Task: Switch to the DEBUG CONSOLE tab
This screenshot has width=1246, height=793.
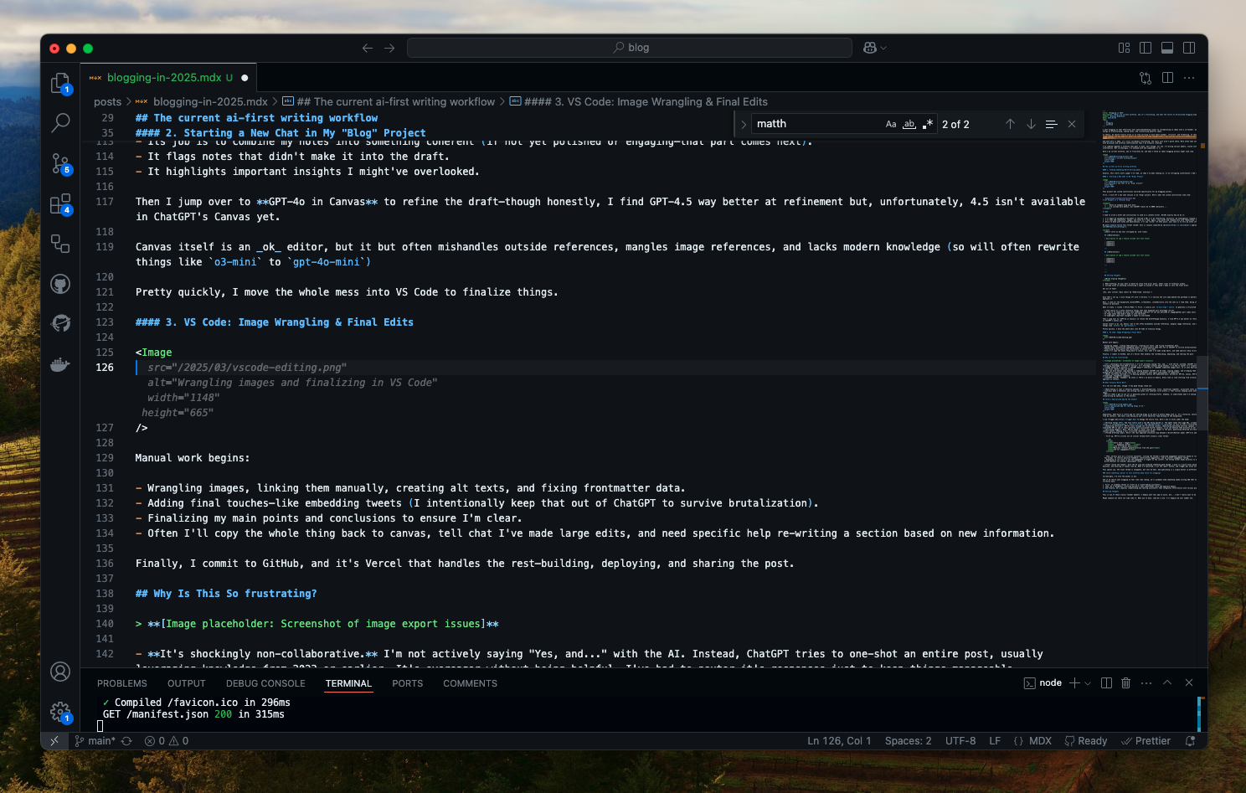Action: (265, 683)
